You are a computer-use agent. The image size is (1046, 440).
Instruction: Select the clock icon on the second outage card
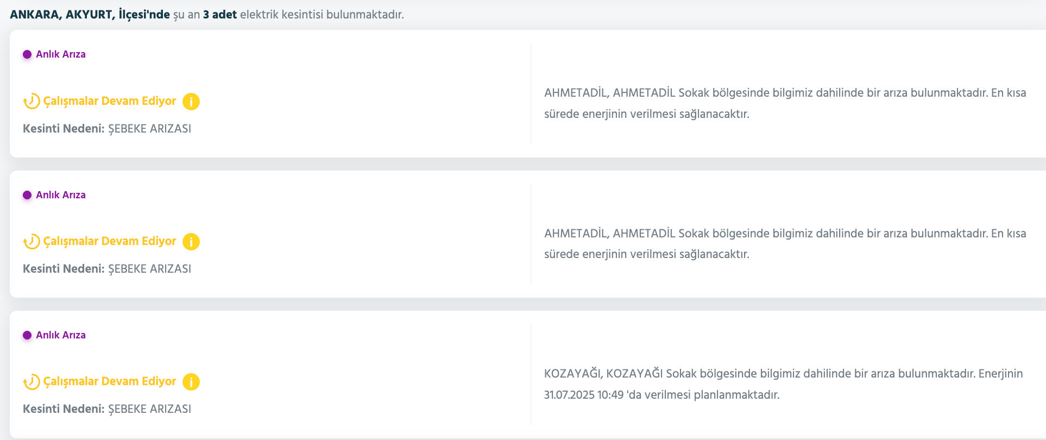pos(30,241)
